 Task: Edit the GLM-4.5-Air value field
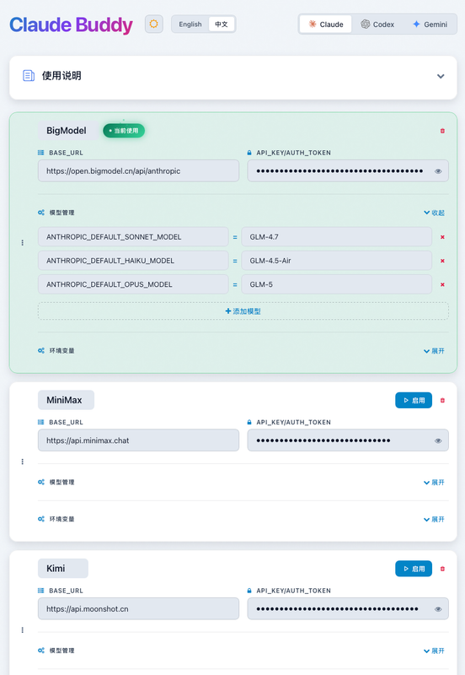336,261
